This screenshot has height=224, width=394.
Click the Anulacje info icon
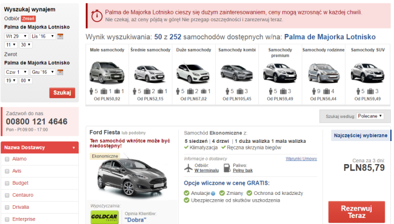coord(213,193)
